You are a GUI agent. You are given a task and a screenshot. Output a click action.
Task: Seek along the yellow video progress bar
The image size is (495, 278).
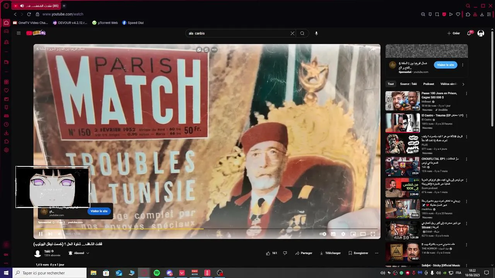click(207, 229)
